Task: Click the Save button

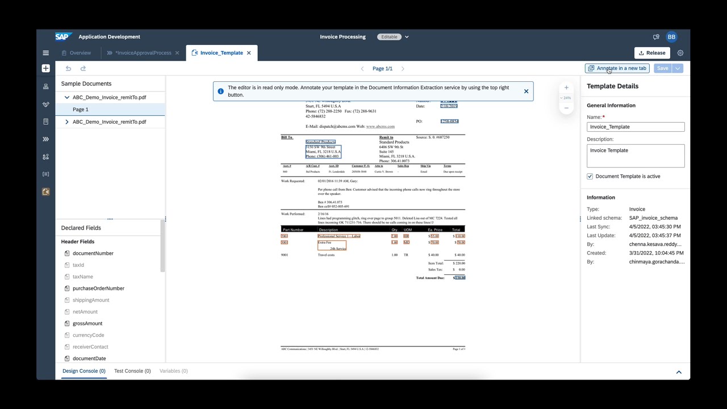Action: pos(662,68)
